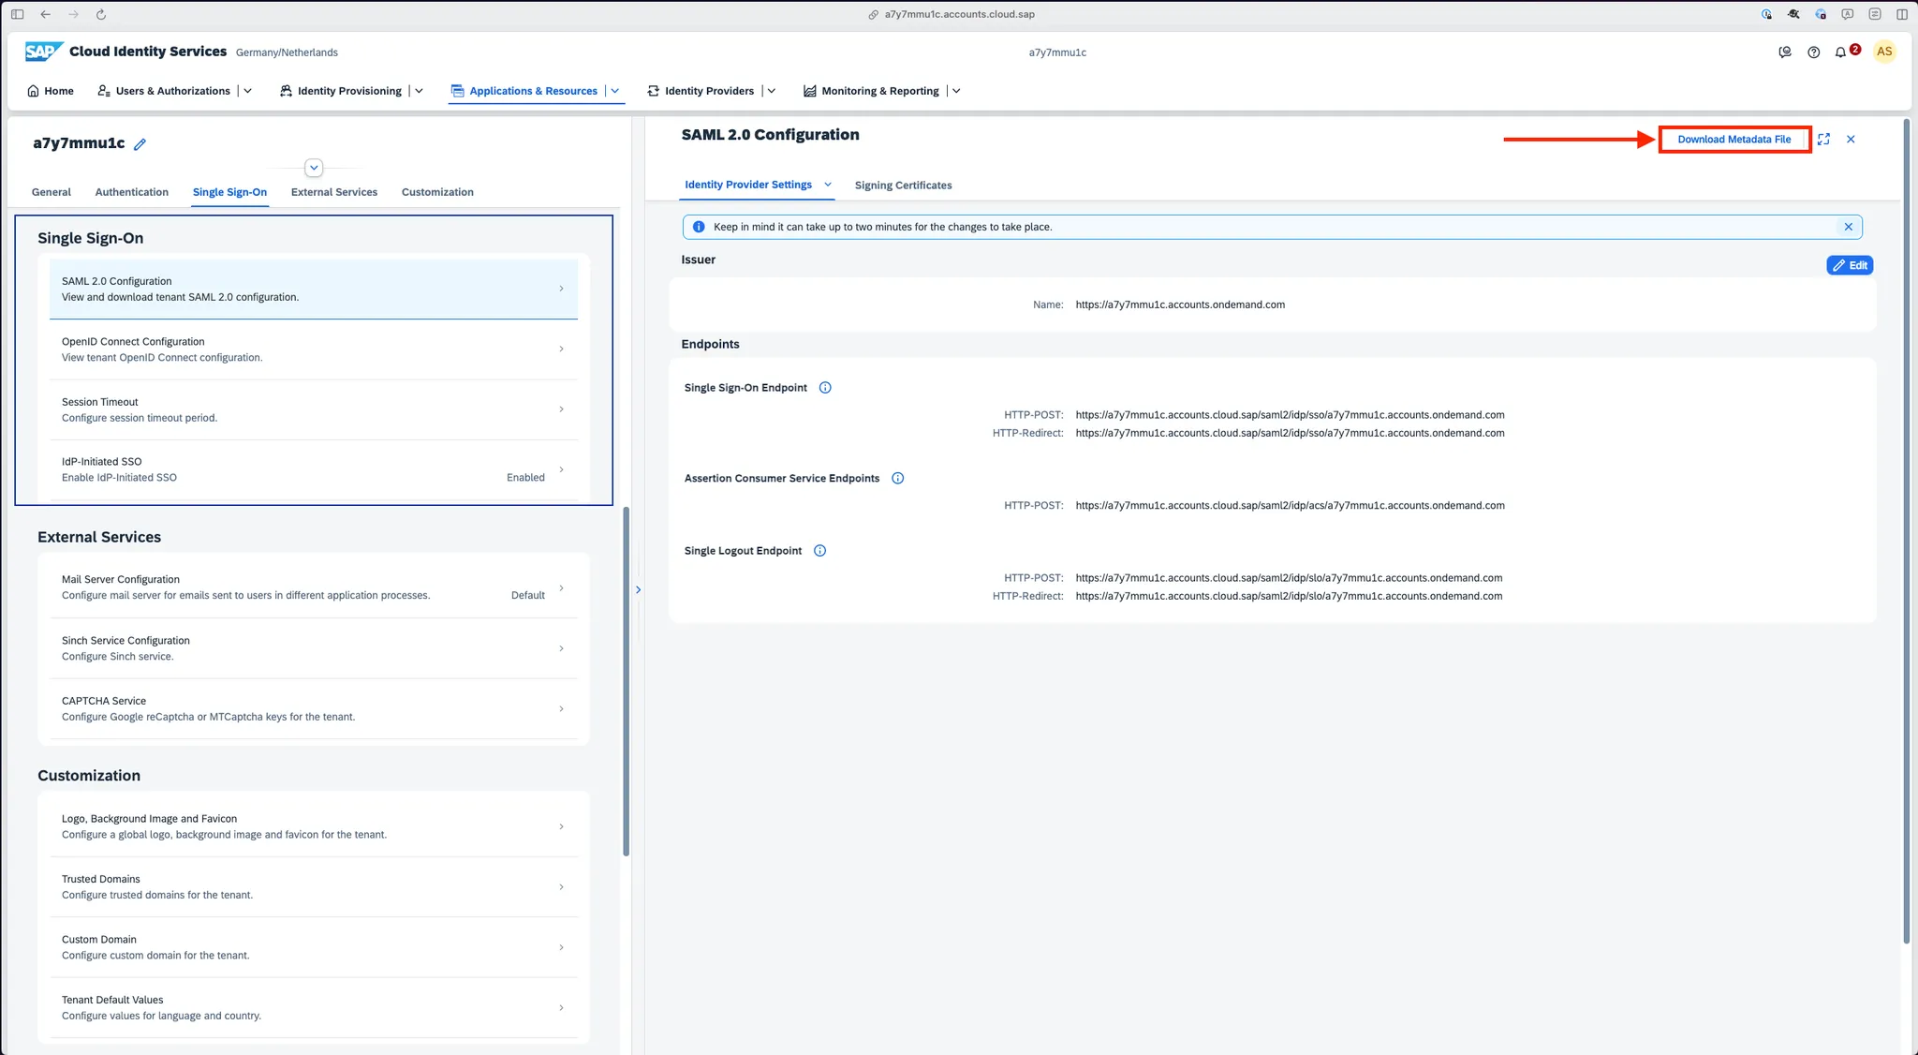1918x1055 pixels.
Task: Click the left pane vertical scrollbar
Action: tap(626, 681)
